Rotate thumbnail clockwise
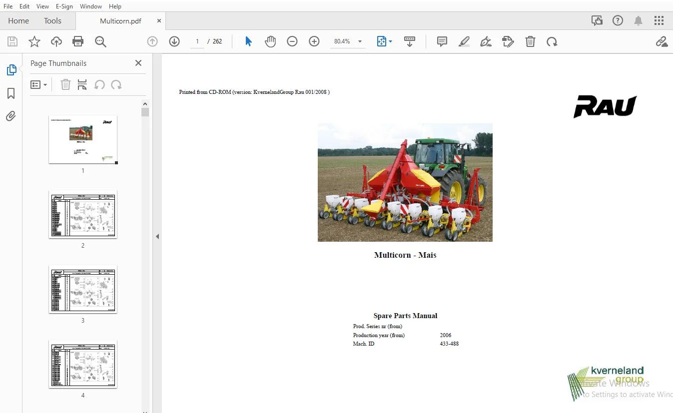 (116, 85)
